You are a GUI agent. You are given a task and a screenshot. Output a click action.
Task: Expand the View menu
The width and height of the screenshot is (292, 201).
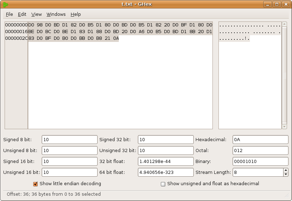pyautogui.click(x=36, y=14)
